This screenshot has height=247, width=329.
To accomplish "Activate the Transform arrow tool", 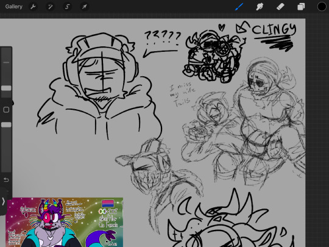I will point(84,7).
